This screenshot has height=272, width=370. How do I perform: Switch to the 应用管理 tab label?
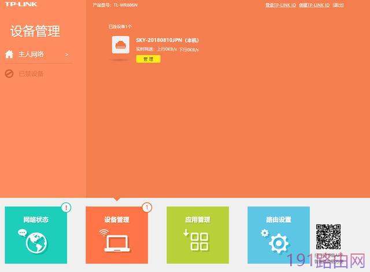(x=198, y=220)
